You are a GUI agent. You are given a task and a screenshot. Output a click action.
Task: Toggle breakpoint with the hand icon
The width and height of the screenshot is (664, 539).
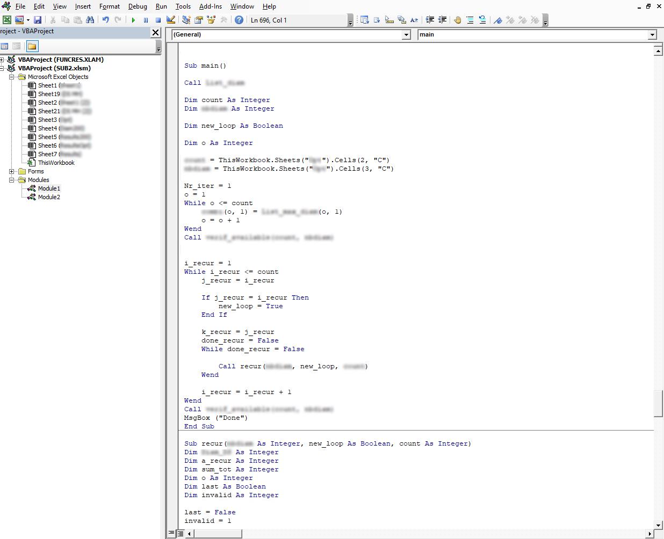click(x=457, y=20)
